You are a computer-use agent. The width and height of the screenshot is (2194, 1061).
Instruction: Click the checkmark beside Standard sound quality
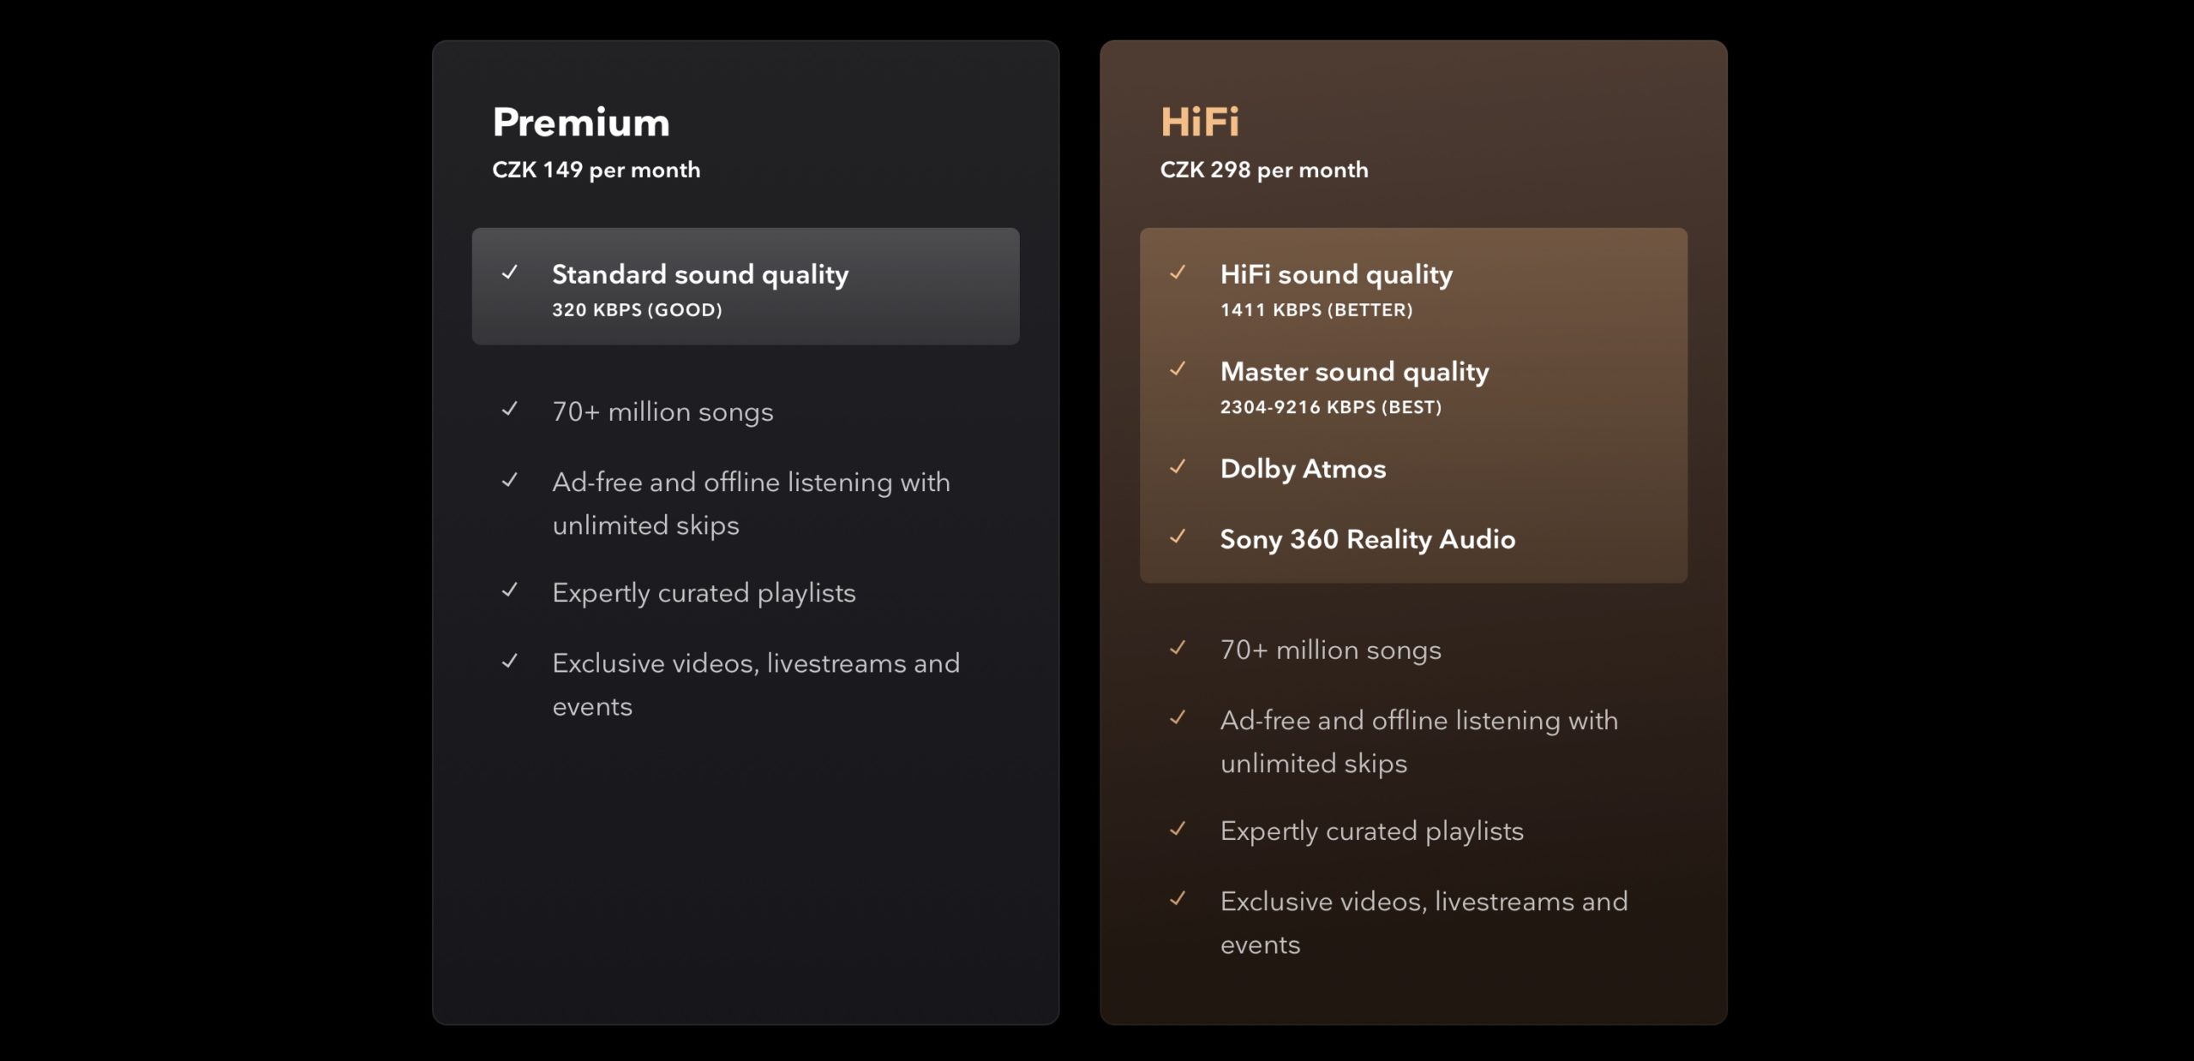tap(510, 273)
